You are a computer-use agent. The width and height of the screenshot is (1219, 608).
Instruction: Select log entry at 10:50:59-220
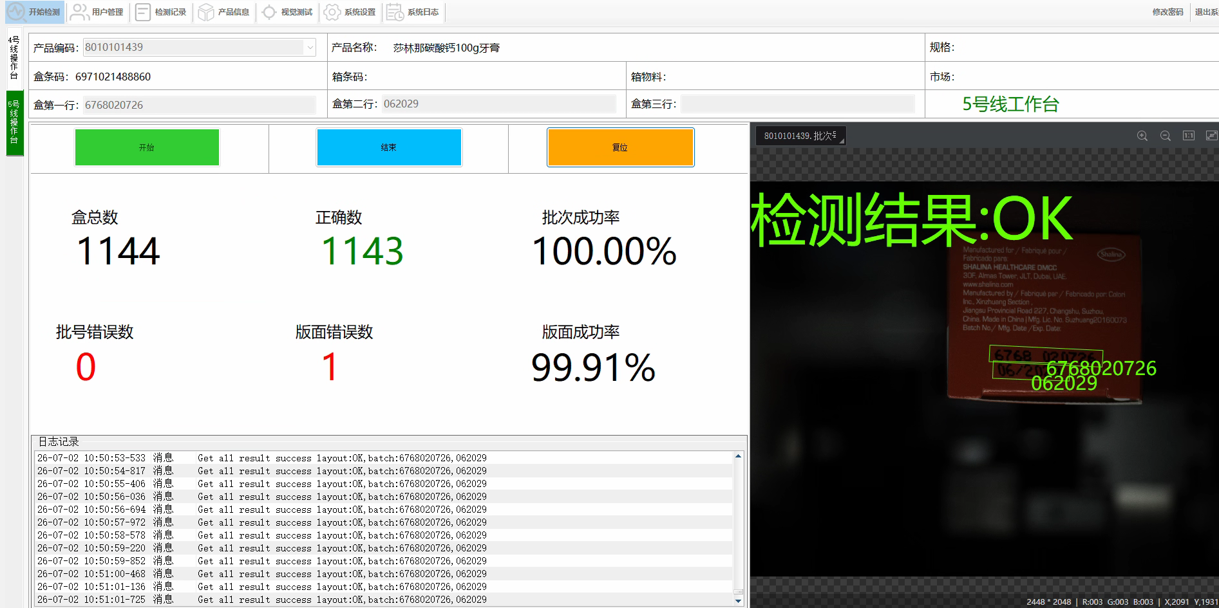384,548
